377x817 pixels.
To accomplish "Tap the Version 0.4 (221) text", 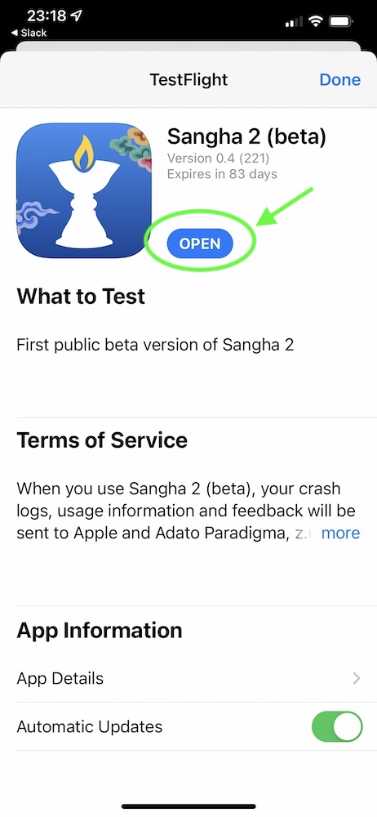I will pyautogui.click(x=218, y=158).
